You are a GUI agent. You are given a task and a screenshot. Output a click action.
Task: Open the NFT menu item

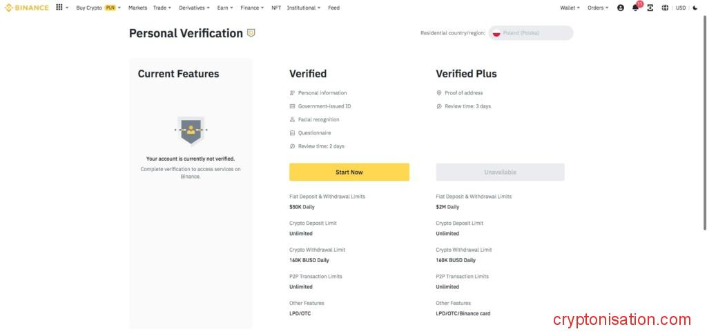(276, 8)
